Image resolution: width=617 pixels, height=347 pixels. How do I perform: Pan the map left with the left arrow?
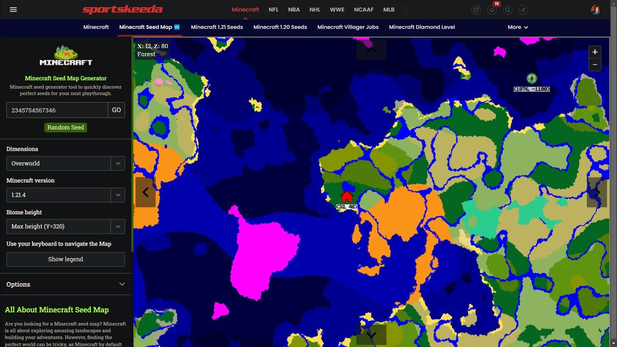pyautogui.click(x=145, y=192)
